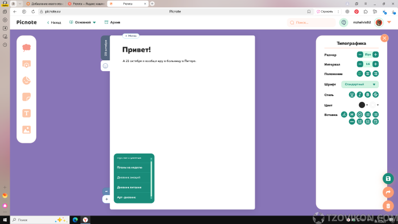Increase the Размер font size

376,55
